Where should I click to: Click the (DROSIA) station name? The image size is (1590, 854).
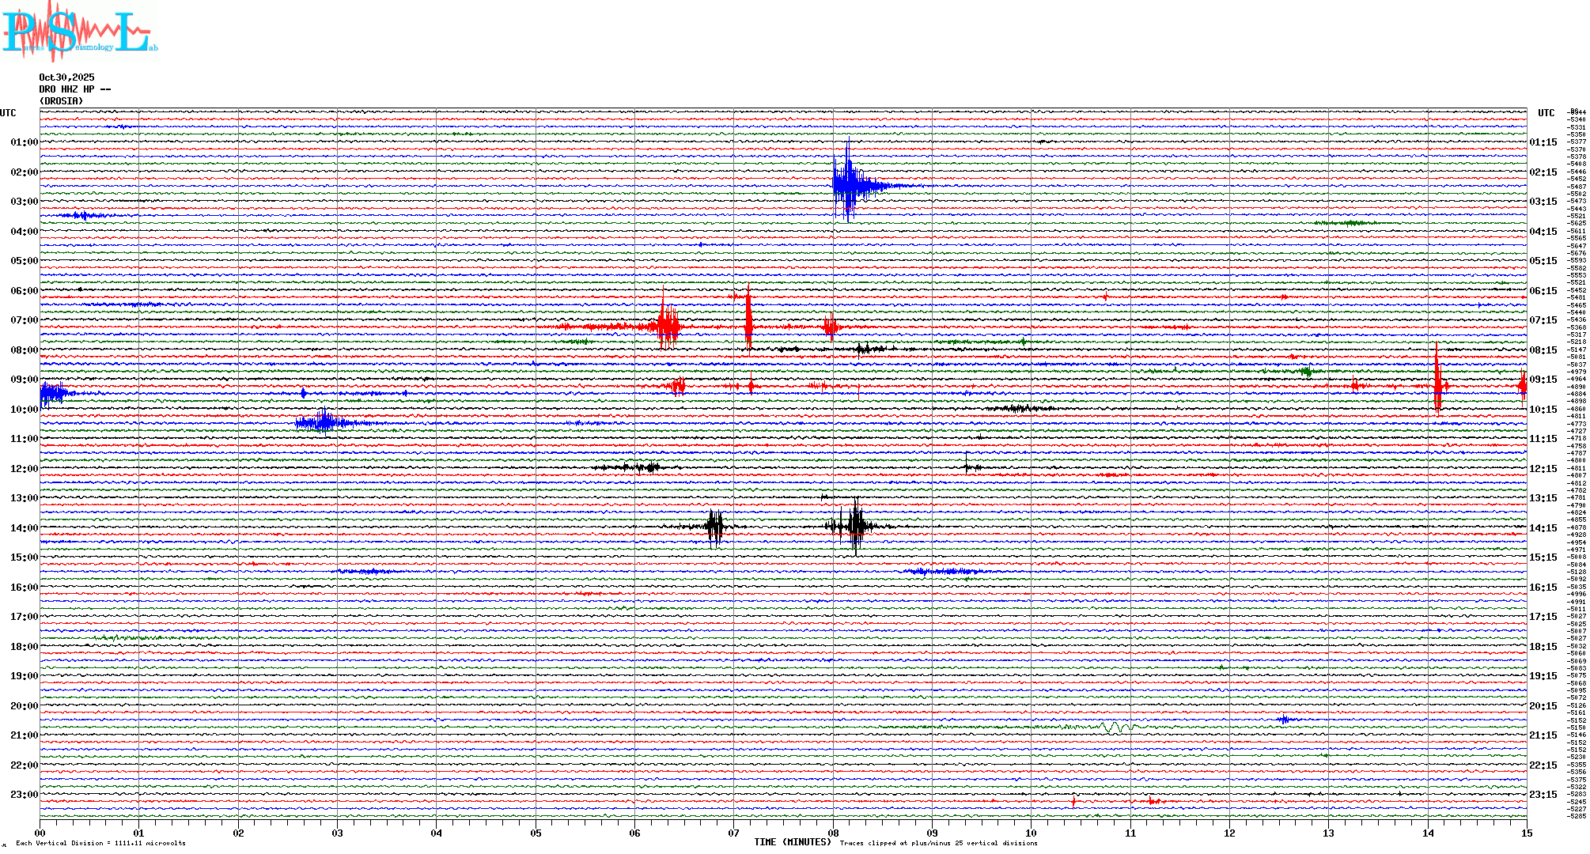click(x=61, y=101)
